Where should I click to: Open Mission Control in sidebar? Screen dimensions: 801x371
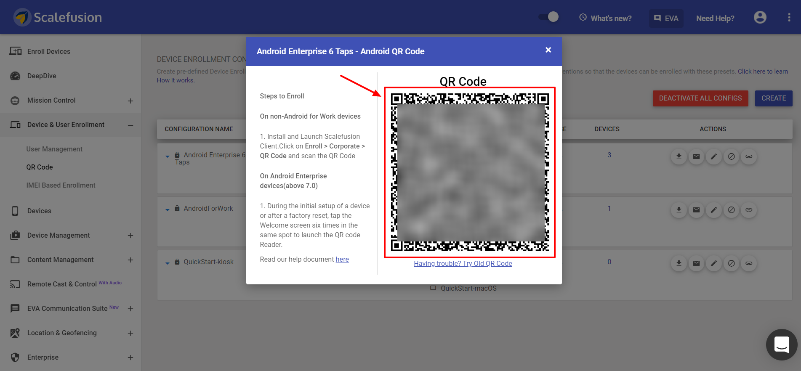click(51, 100)
